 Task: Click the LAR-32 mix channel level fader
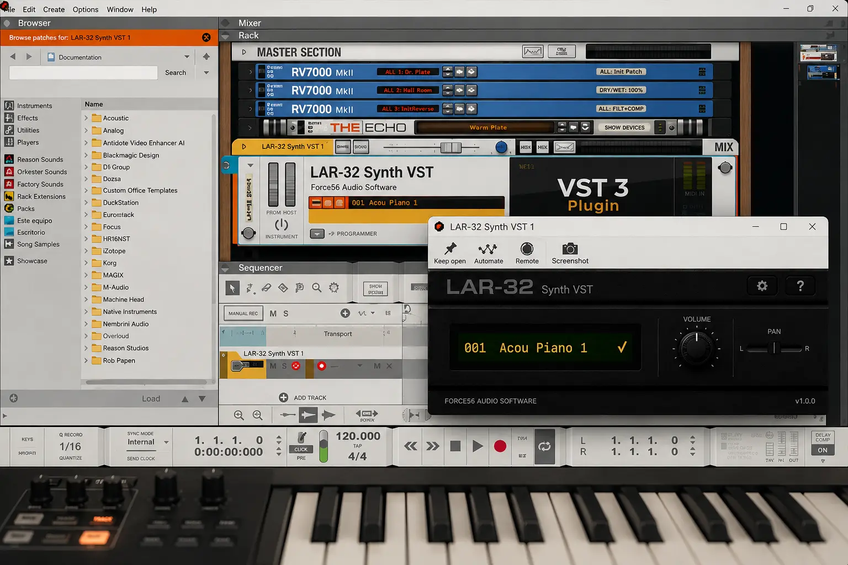451,147
